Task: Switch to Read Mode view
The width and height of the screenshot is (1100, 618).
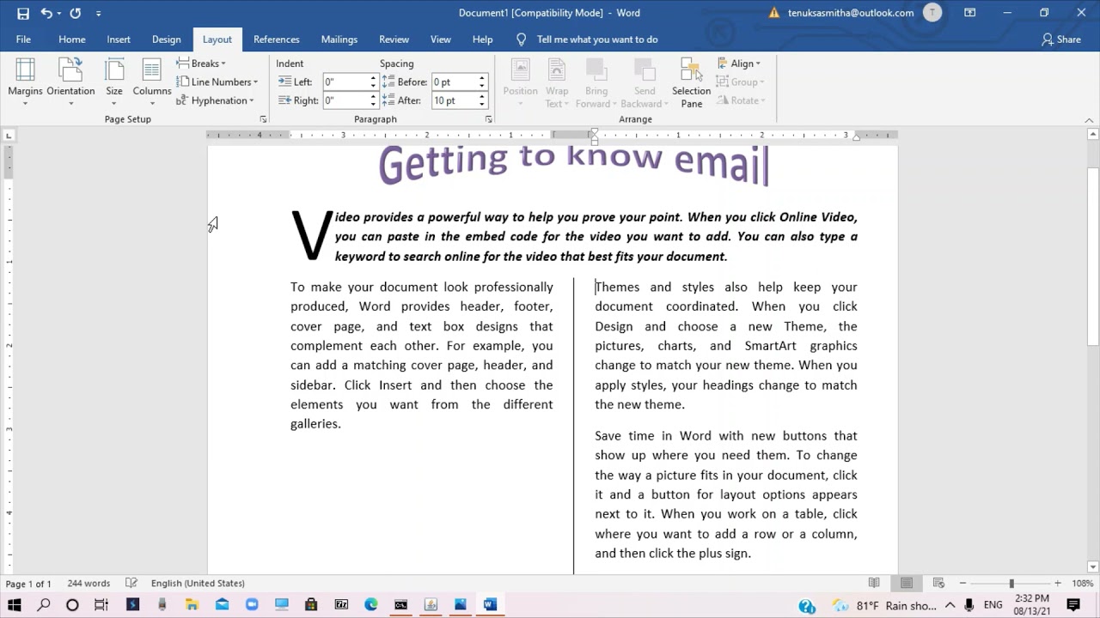Action: [874, 584]
